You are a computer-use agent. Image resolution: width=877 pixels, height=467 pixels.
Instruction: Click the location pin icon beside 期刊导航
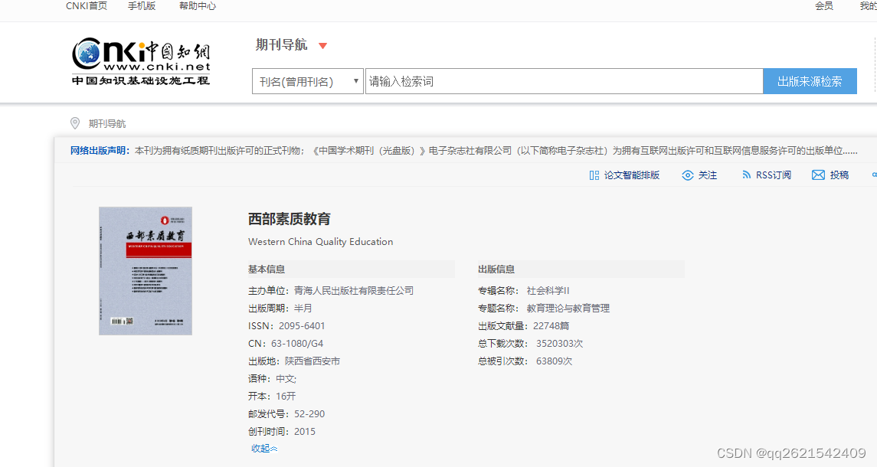pos(75,123)
